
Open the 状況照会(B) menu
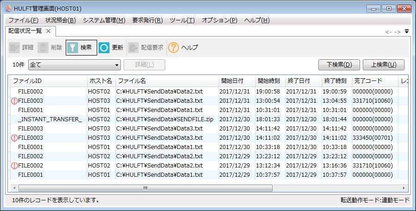[x=61, y=20]
